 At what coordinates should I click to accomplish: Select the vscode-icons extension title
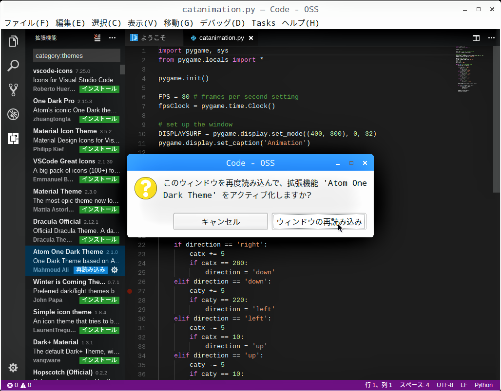[53, 71]
